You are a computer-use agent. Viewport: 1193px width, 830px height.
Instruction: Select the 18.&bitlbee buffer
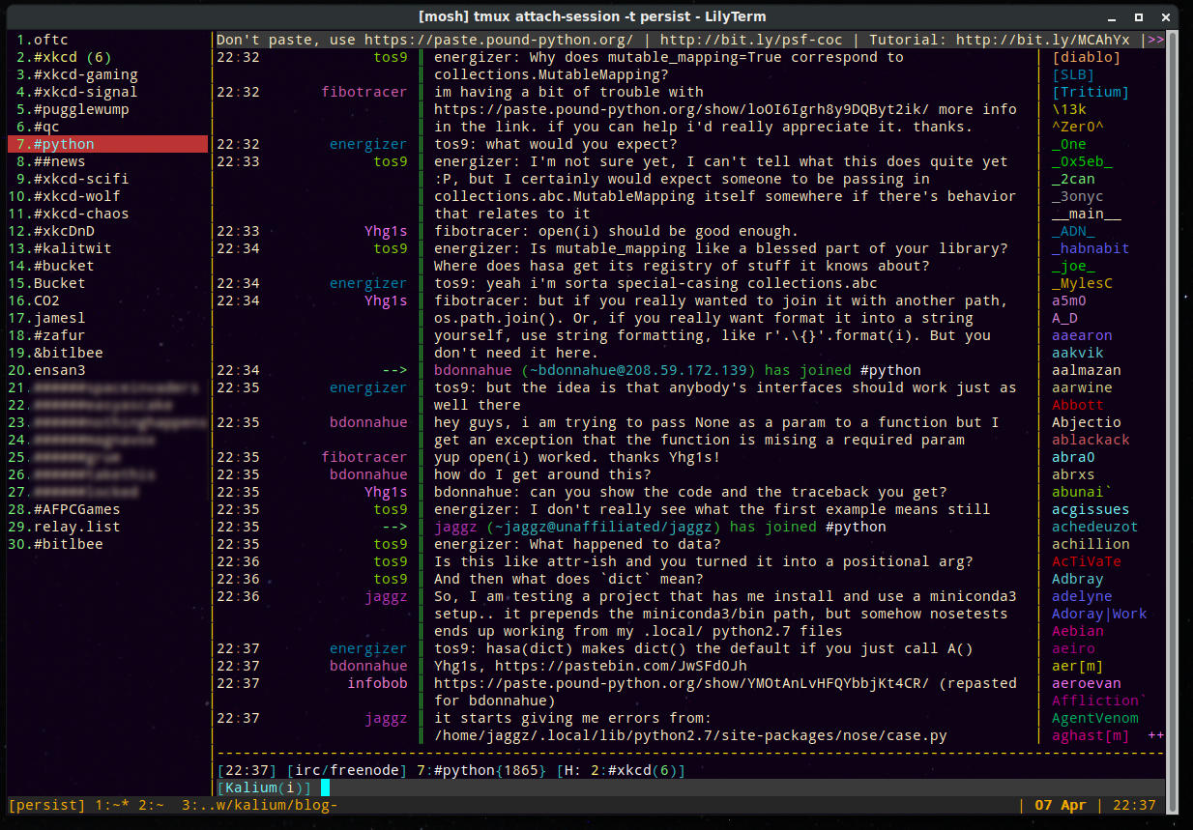68,353
